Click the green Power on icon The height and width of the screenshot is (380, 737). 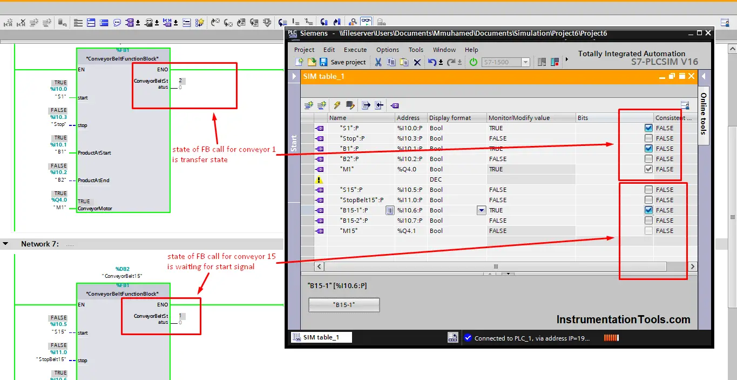click(474, 62)
